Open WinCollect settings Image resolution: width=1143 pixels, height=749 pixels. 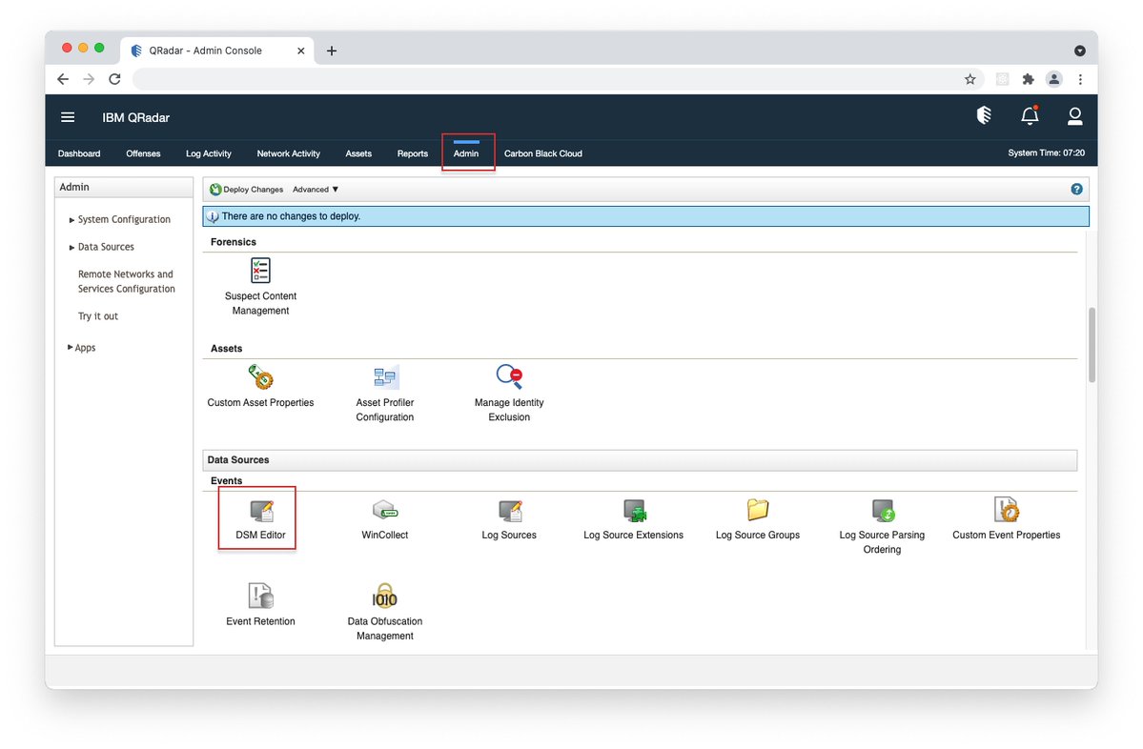click(384, 518)
